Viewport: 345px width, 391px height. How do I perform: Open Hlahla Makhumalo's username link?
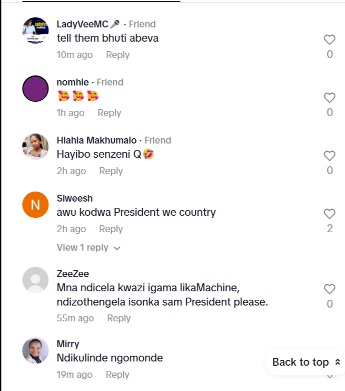pos(96,140)
